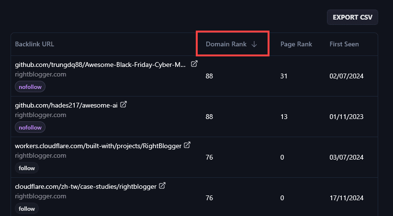Select First Seen date 02/07/2024

[347, 76]
